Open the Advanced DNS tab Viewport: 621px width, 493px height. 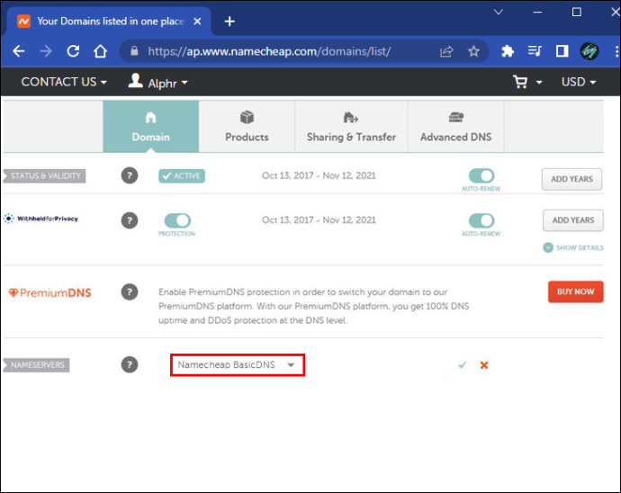[455, 126]
